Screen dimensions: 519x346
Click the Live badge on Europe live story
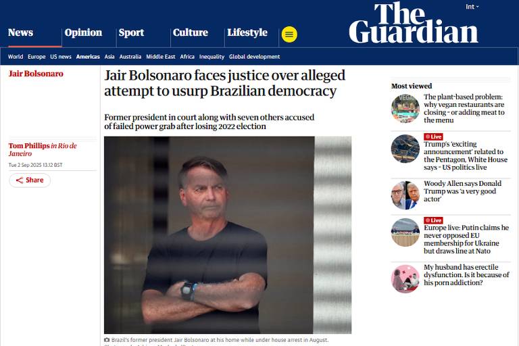(433, 220)
